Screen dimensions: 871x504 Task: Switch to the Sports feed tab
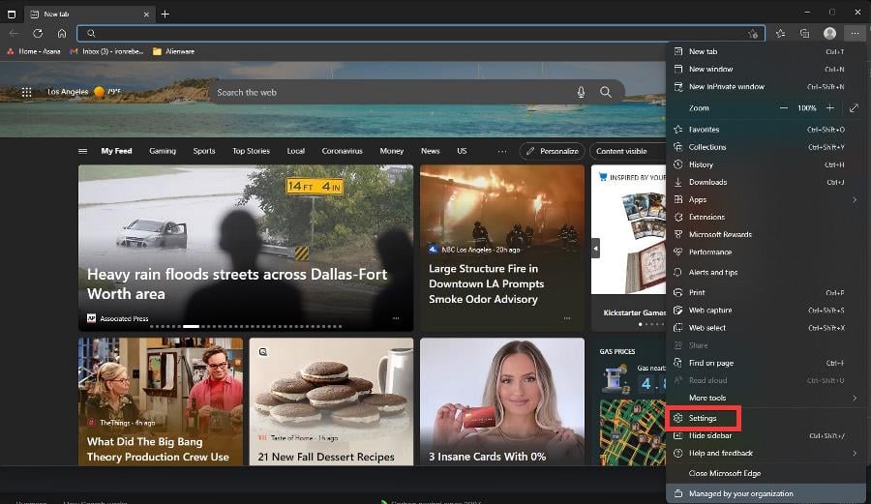pyautogui.click(x=204, y=151)
